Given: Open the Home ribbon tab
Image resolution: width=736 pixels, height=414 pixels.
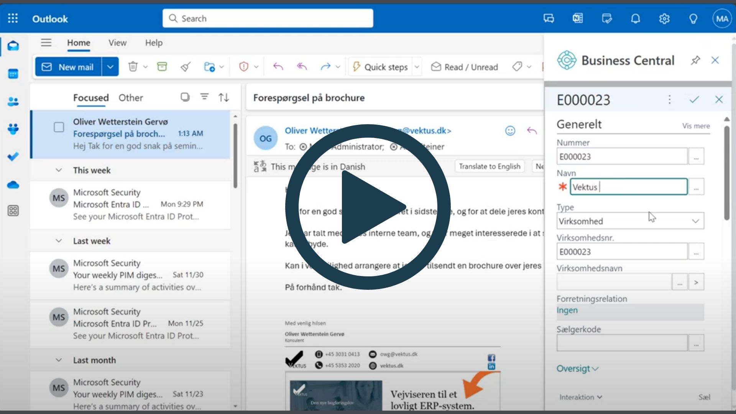Looking at the screenshot, I should 79,43.
